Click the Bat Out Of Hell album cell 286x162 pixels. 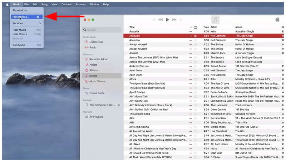[243, 153]
